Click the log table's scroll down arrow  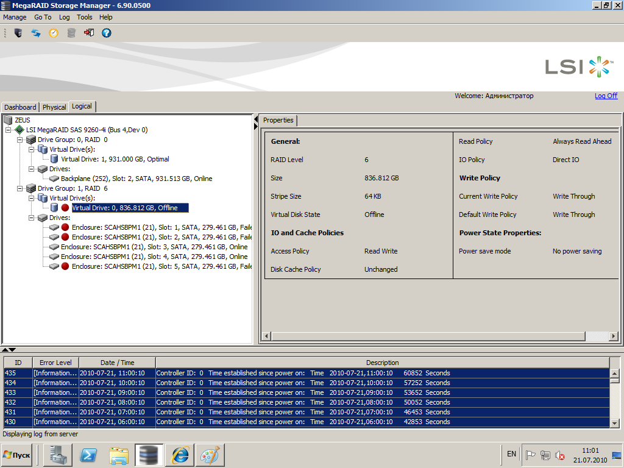(x=614, y=423)
